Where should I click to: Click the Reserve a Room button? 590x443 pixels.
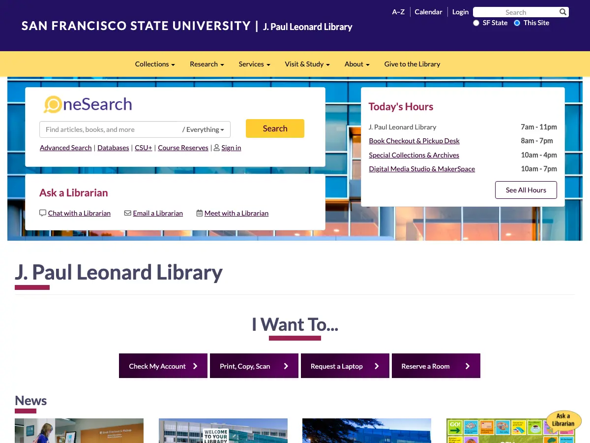(436, 366)
